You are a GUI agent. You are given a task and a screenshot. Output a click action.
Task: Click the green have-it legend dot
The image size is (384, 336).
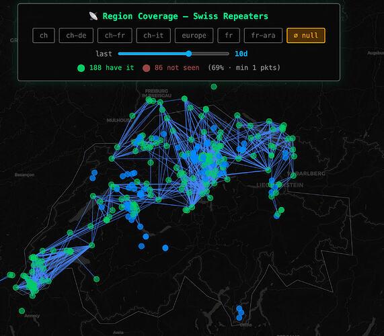point(81,68)
